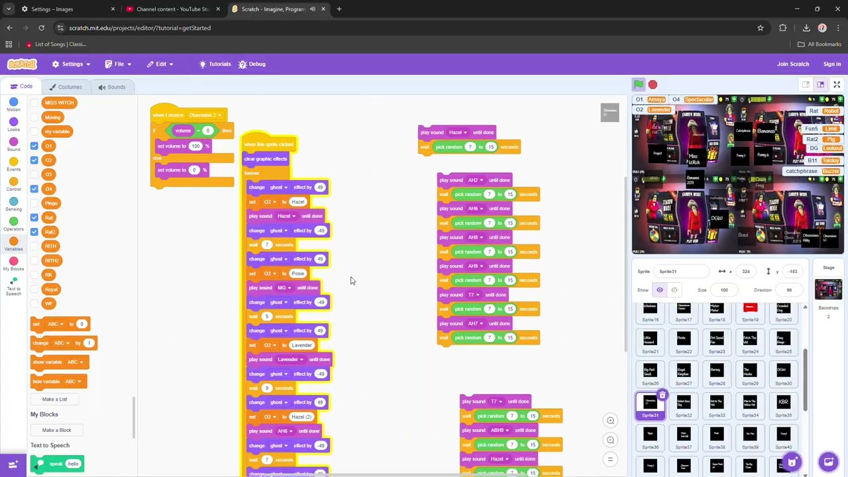
Task: Open the Edit dropdown menu
Action: (x=160, y=64)
